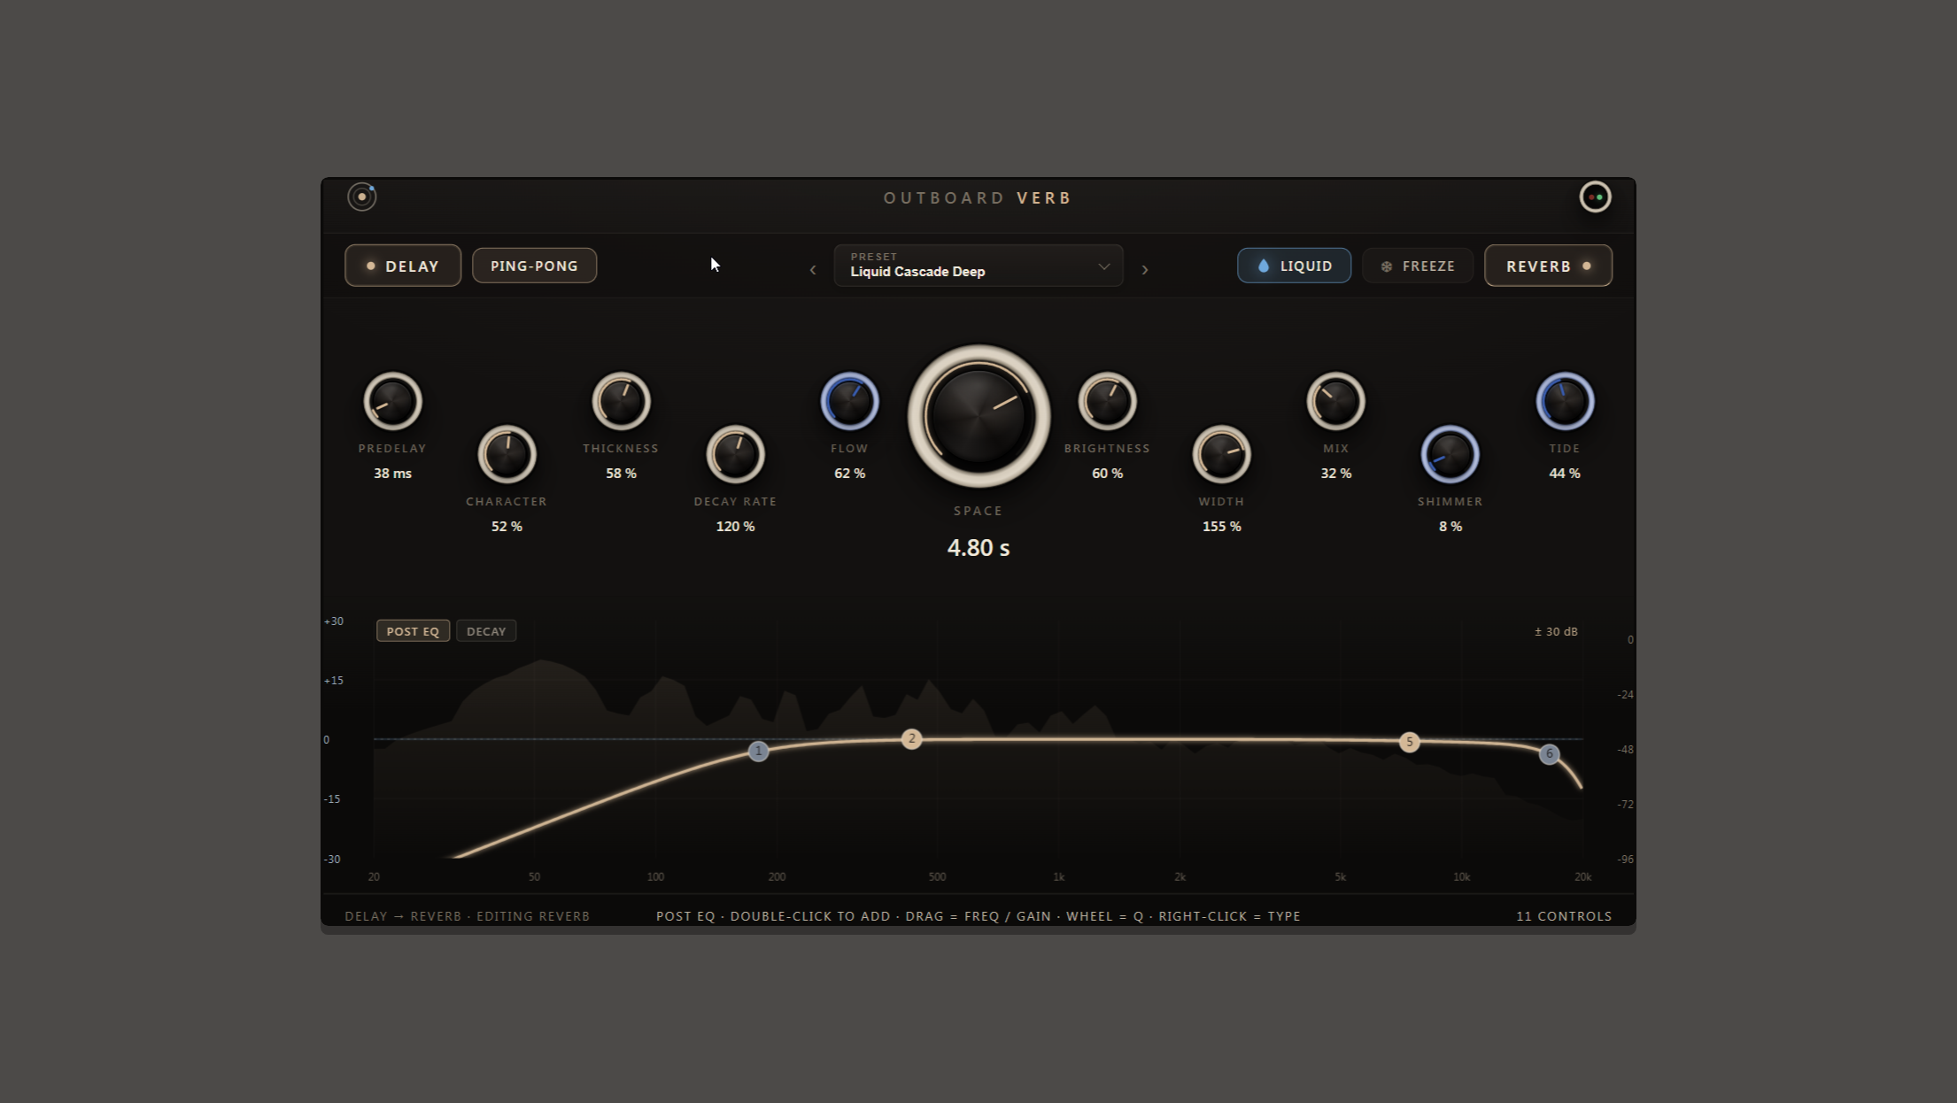Image resolution: width=1957 pixels, height=1103 pixels.
Task: Click the Decay Rate knob
Action: [735, 454]
